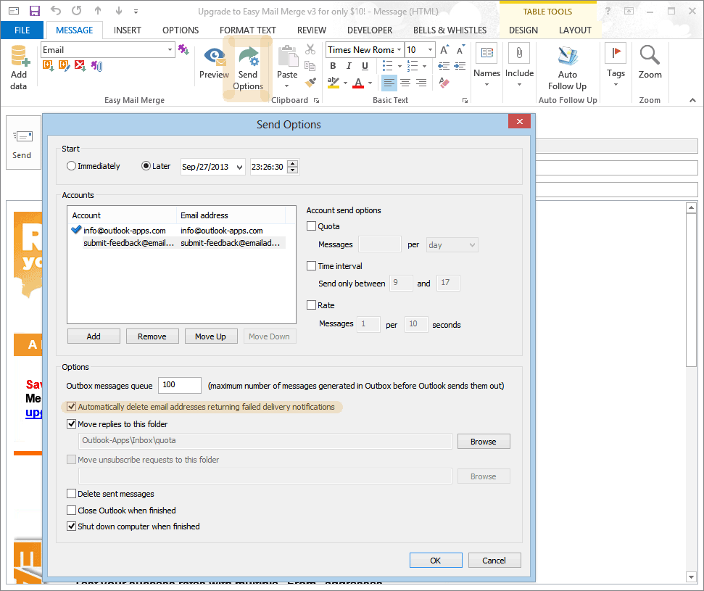Toggle Bold formatting

333,66
